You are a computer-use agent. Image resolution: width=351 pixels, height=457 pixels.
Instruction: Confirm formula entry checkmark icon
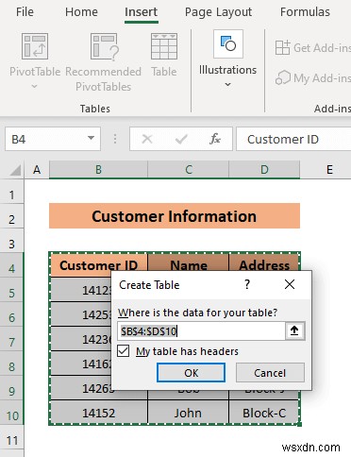pyautogui.click(x=181, y=139)
